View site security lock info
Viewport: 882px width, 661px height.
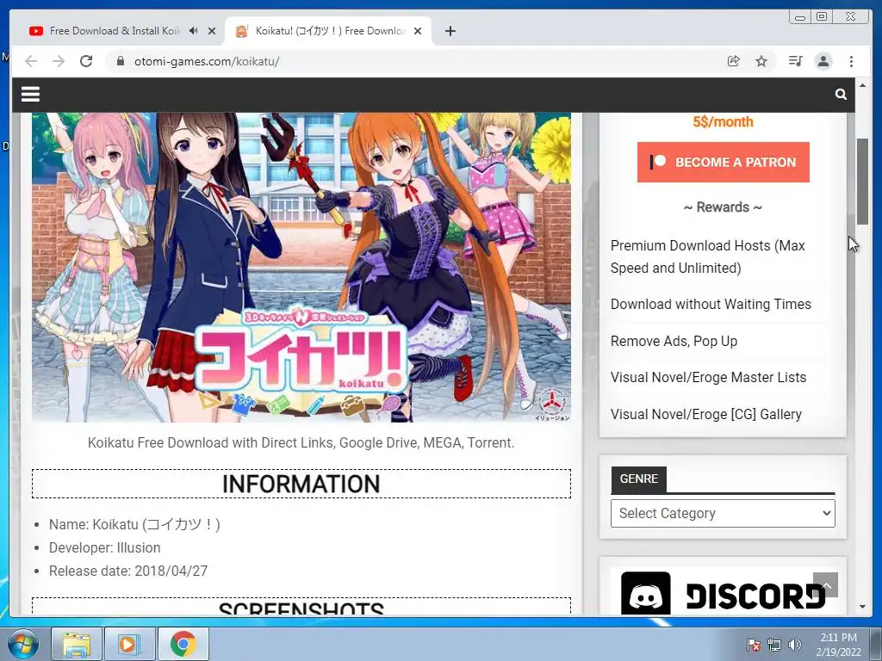pos(120,61)
